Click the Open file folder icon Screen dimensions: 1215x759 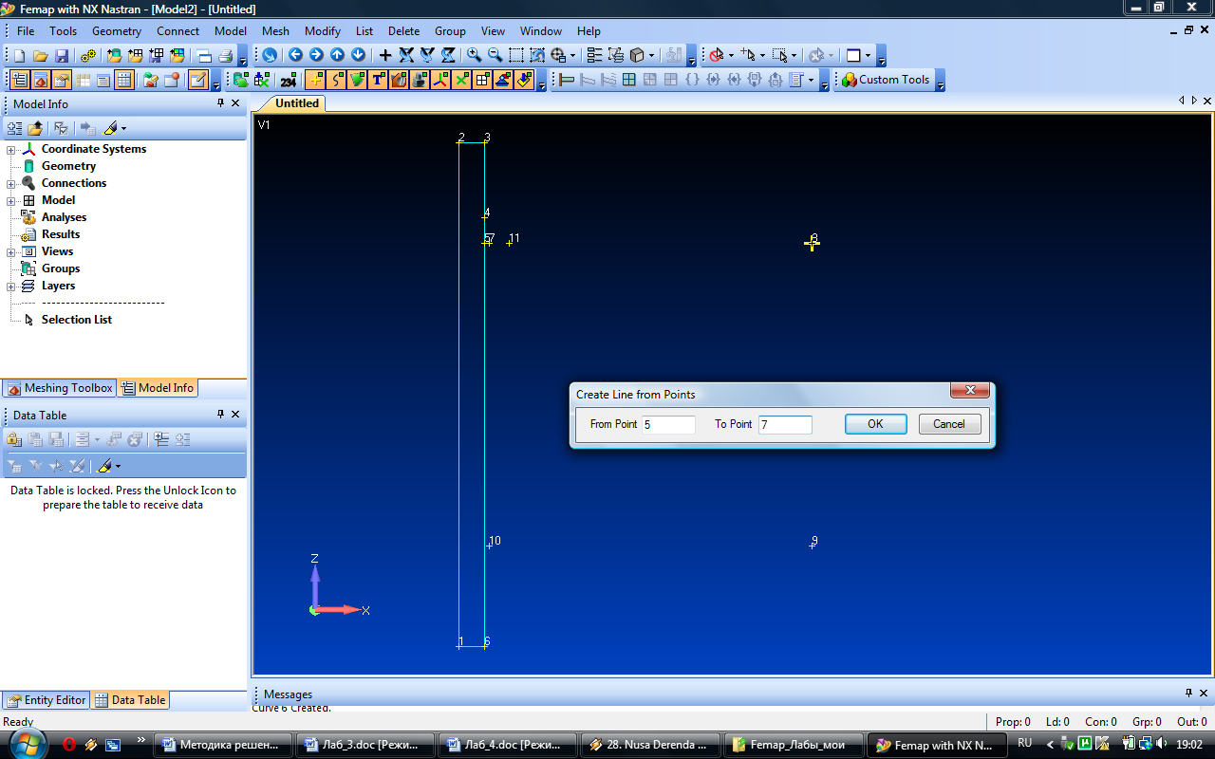point(40,55)
